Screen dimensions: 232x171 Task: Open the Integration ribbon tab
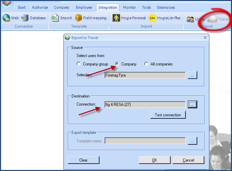108,7
